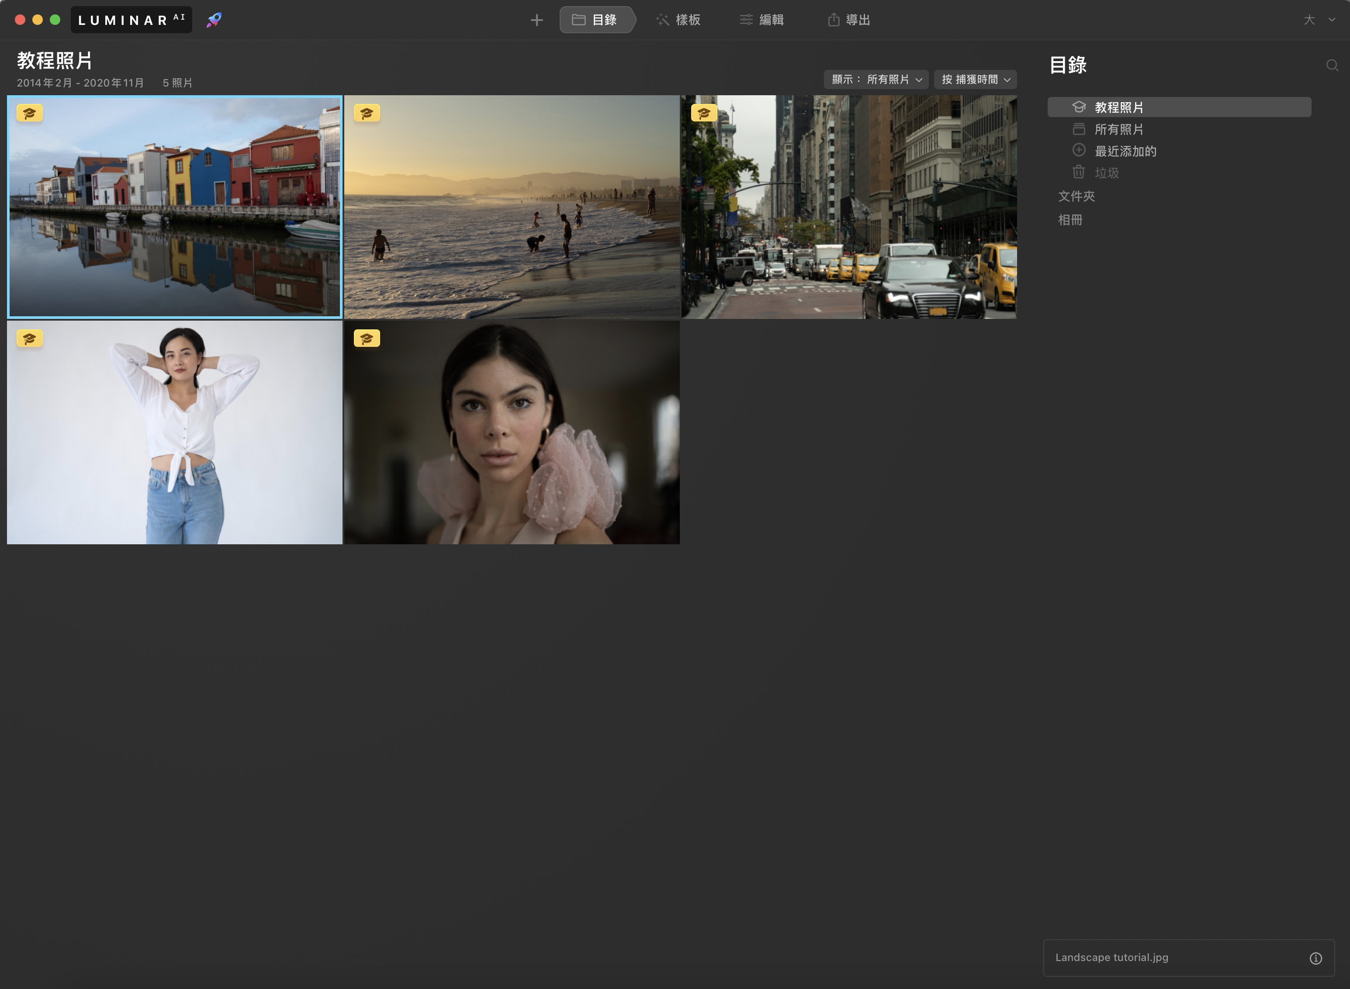Click the info icon next to filename
Image resolution: width=1350 pixels, height=989 pixels.
1315,958
